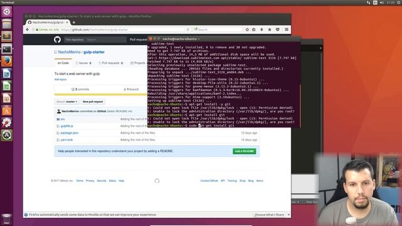Open System Settings from the dock
This screenshot has height=226, width=402.
coord(7,123)
